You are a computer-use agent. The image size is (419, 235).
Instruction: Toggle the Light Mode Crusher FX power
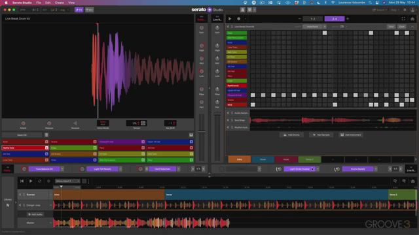click(279, 169)
